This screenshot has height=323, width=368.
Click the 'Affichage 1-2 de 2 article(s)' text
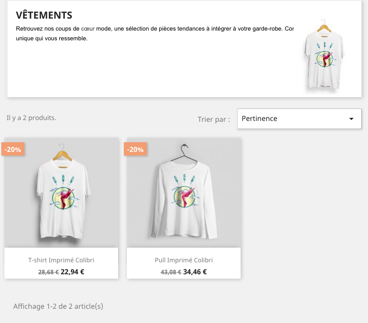58,306
